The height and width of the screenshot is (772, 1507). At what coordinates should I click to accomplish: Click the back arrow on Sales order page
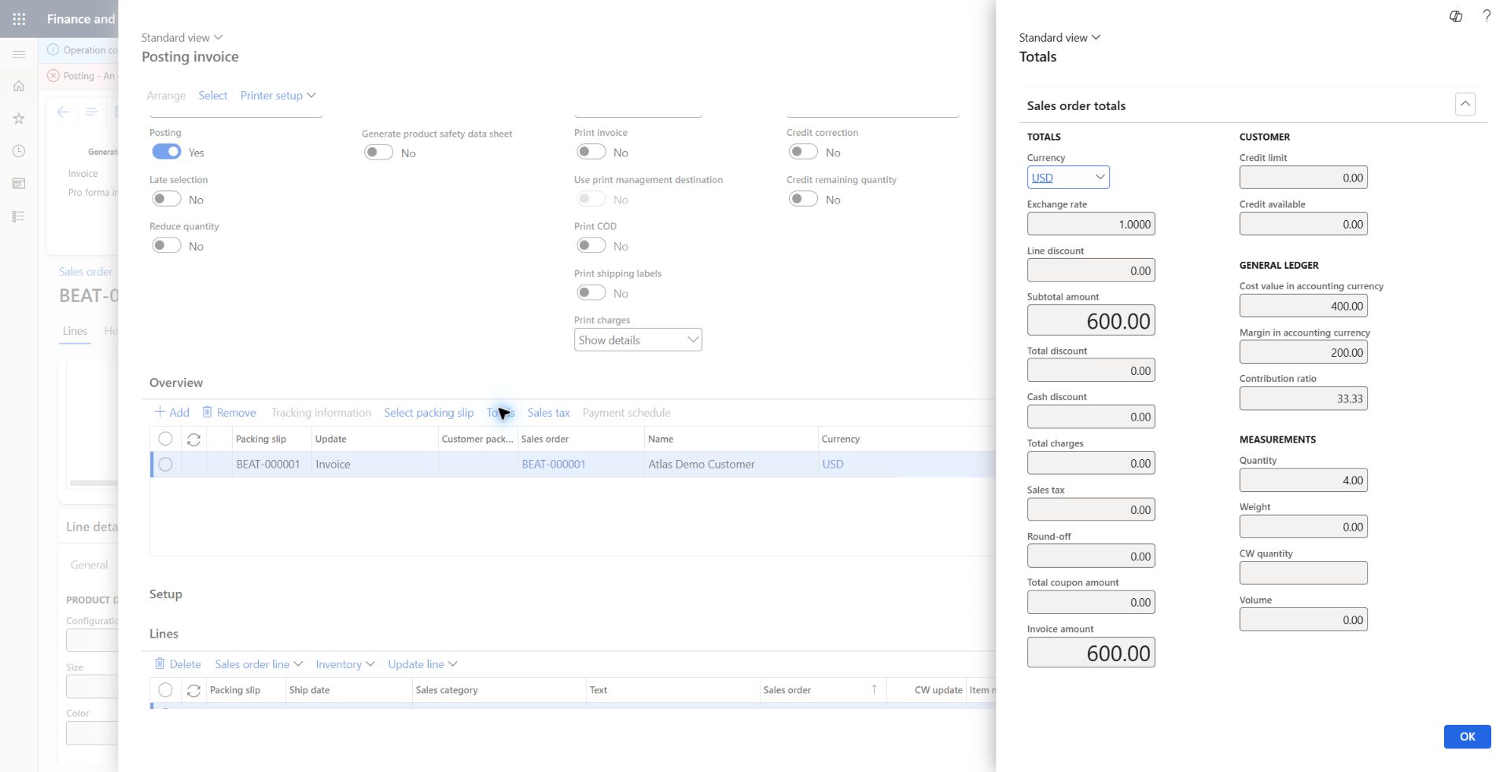tap(64, 112)
